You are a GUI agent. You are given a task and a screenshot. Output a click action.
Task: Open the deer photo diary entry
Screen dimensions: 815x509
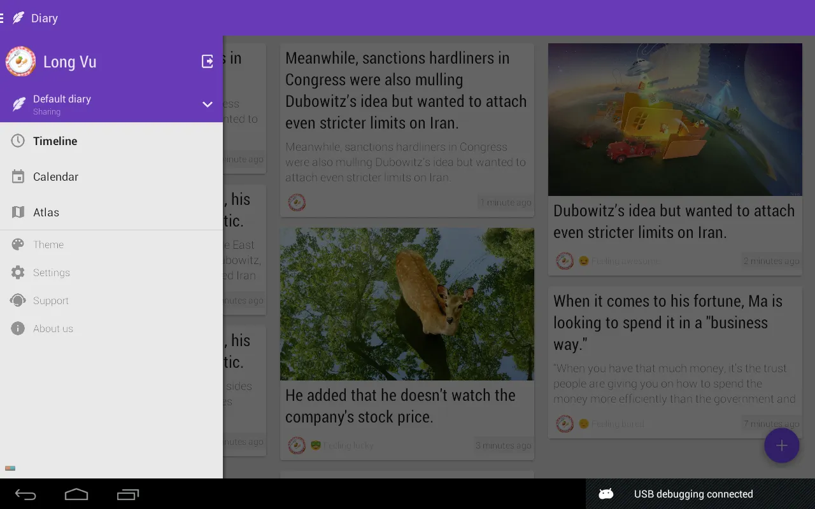(x=407, y=304)
